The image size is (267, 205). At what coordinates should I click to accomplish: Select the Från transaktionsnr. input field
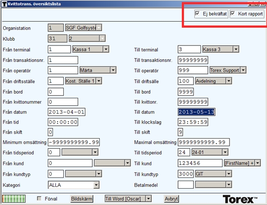(x=63, y=60)
